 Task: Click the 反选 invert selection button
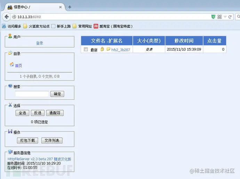point(38,113)
